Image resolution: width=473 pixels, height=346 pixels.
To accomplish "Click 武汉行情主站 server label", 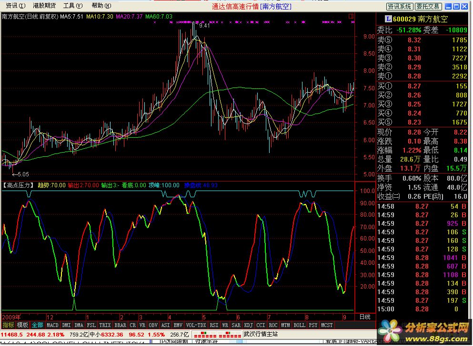I will pyautogui.click(x=261, y=334).
